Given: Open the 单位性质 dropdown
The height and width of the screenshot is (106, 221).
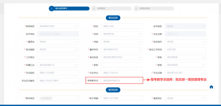Looking at the screenshot, I should (x=122, y=57).
